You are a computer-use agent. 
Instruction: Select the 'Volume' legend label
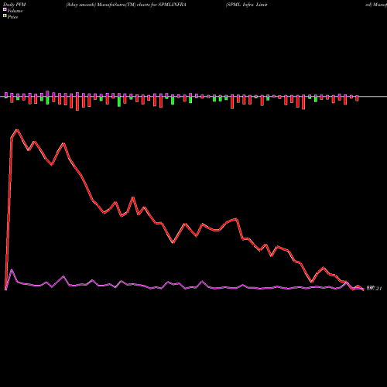15,11
